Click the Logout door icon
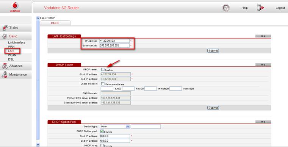The image size is (288, 147). [260, 8]
